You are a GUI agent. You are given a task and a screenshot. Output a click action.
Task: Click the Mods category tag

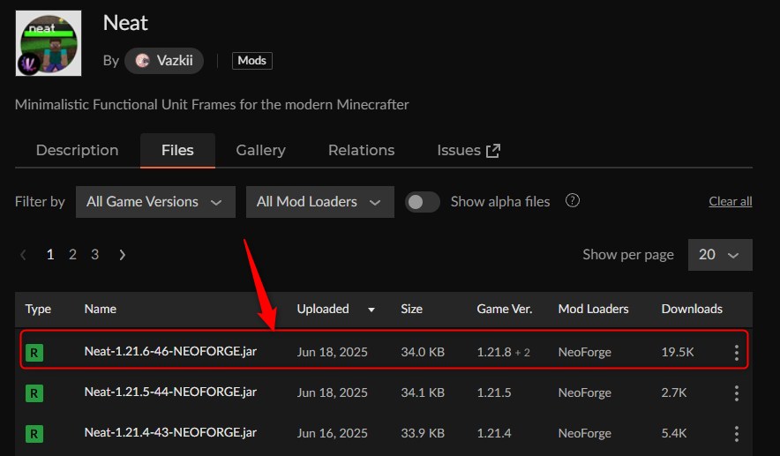(252, 61)
